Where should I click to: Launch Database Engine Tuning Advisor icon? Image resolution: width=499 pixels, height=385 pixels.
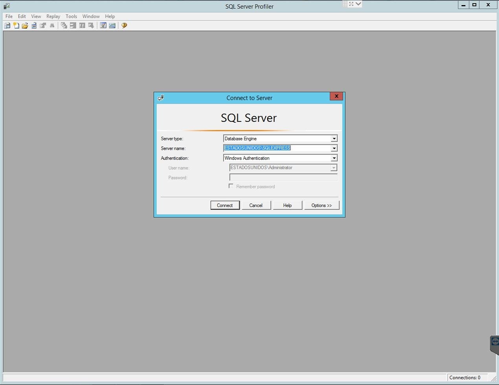tap(103, 26)
